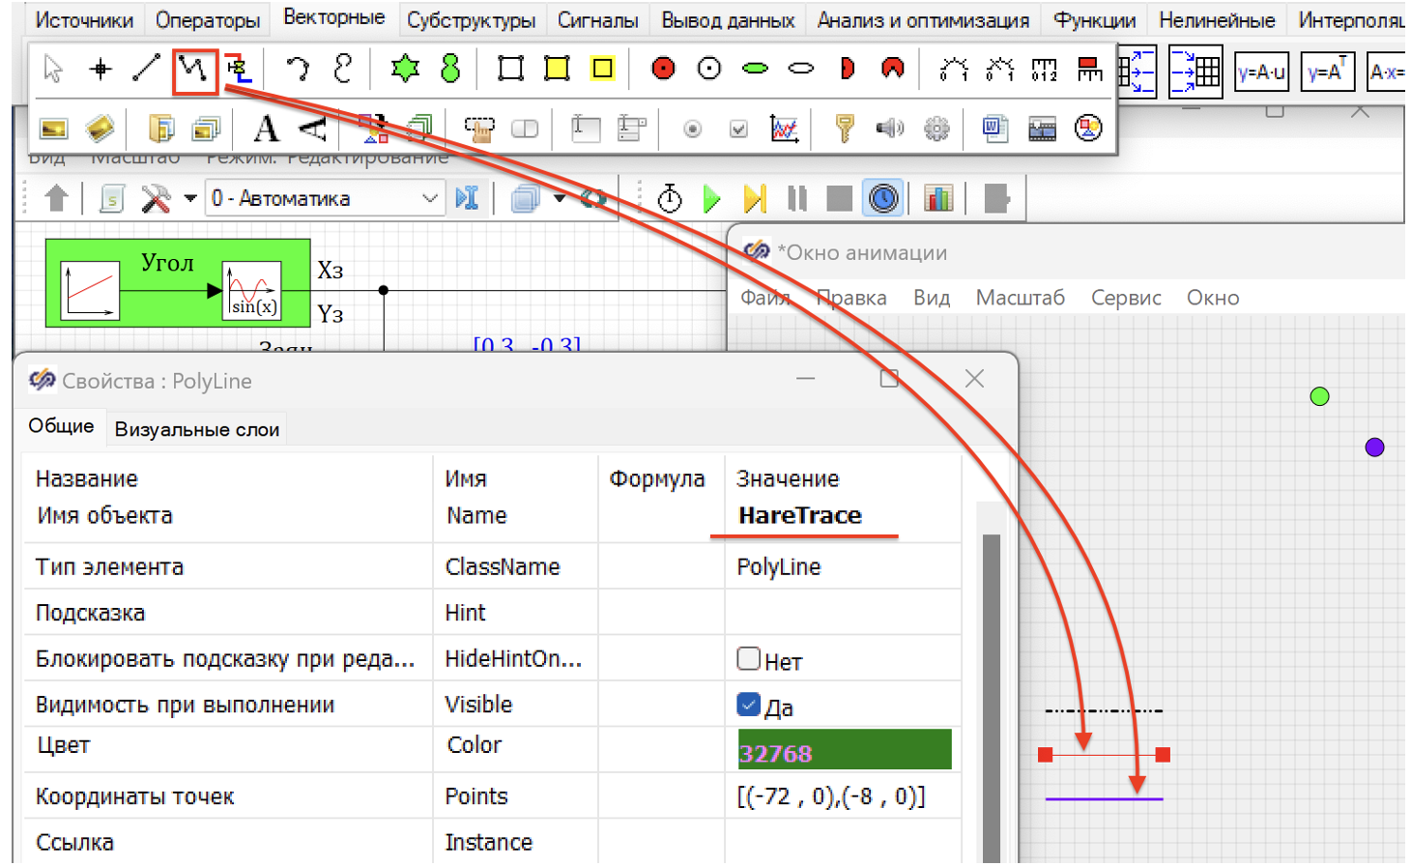Click the Points coordinates value cell
1411x866 pixels.
tap(843, 796)
